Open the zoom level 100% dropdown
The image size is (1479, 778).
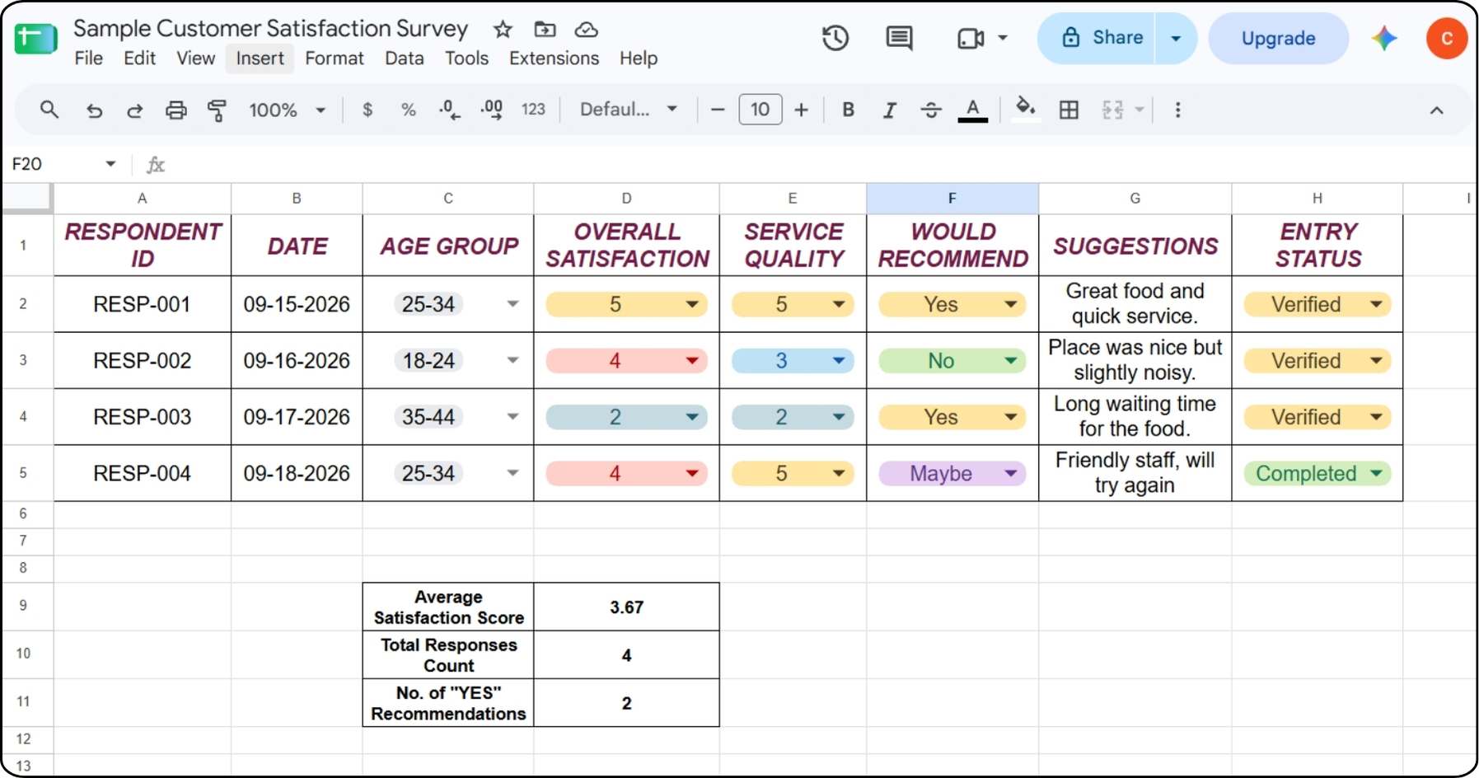(x=288, y=110)
